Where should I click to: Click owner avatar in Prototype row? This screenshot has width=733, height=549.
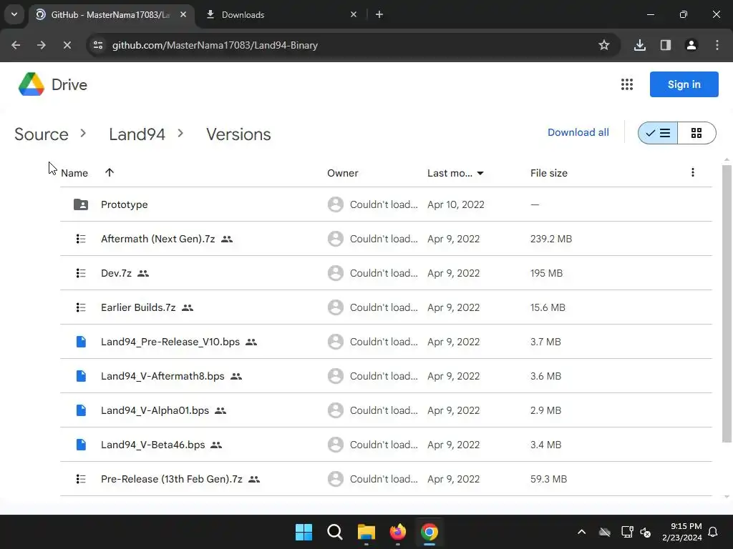click(x=335, y=204)
